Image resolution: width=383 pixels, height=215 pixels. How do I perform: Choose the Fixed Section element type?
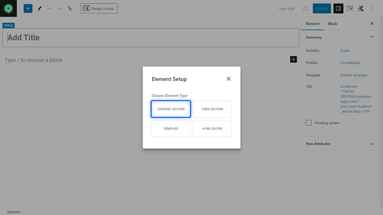pyautogui.click(x=212, y=109)
